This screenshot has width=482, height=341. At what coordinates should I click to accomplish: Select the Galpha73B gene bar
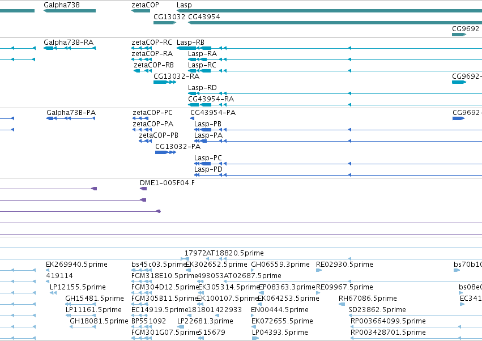point(70,11)
